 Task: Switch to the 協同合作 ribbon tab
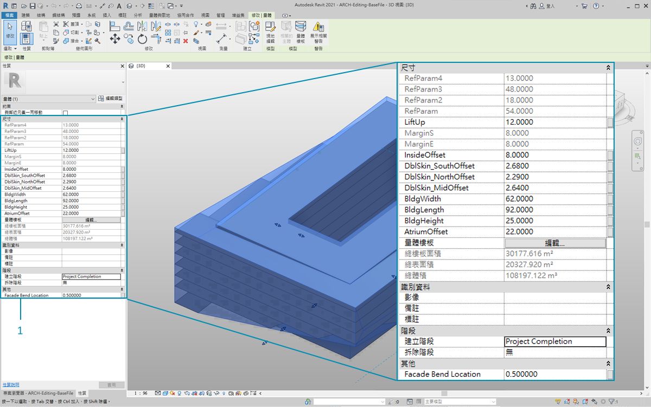pyautogui.click(x=186, y=16)
